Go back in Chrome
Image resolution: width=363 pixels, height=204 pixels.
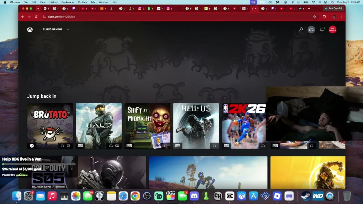click(23, 17)
